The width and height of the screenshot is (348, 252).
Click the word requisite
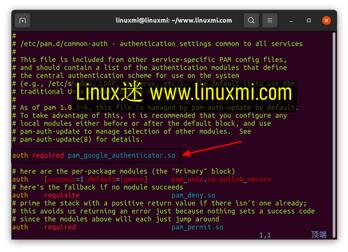pos(62,195)
